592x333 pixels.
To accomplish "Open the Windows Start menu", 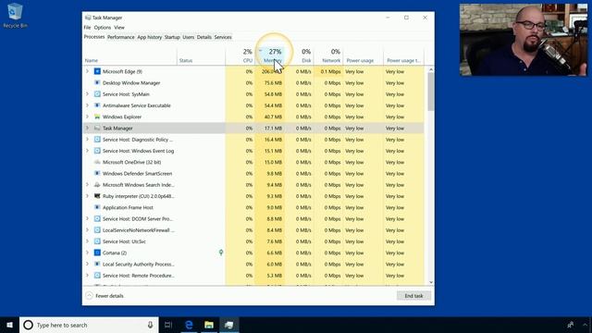I will pyautogui.click(x=9, y=325).
